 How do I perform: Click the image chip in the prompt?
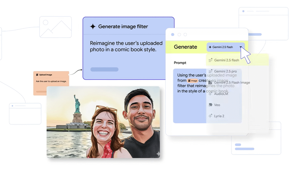192,81
